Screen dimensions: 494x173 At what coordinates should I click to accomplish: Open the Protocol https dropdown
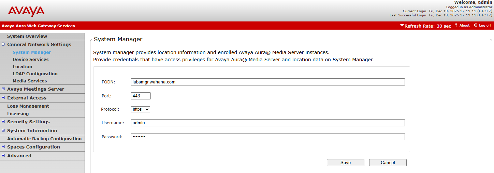tap(141, 109)
